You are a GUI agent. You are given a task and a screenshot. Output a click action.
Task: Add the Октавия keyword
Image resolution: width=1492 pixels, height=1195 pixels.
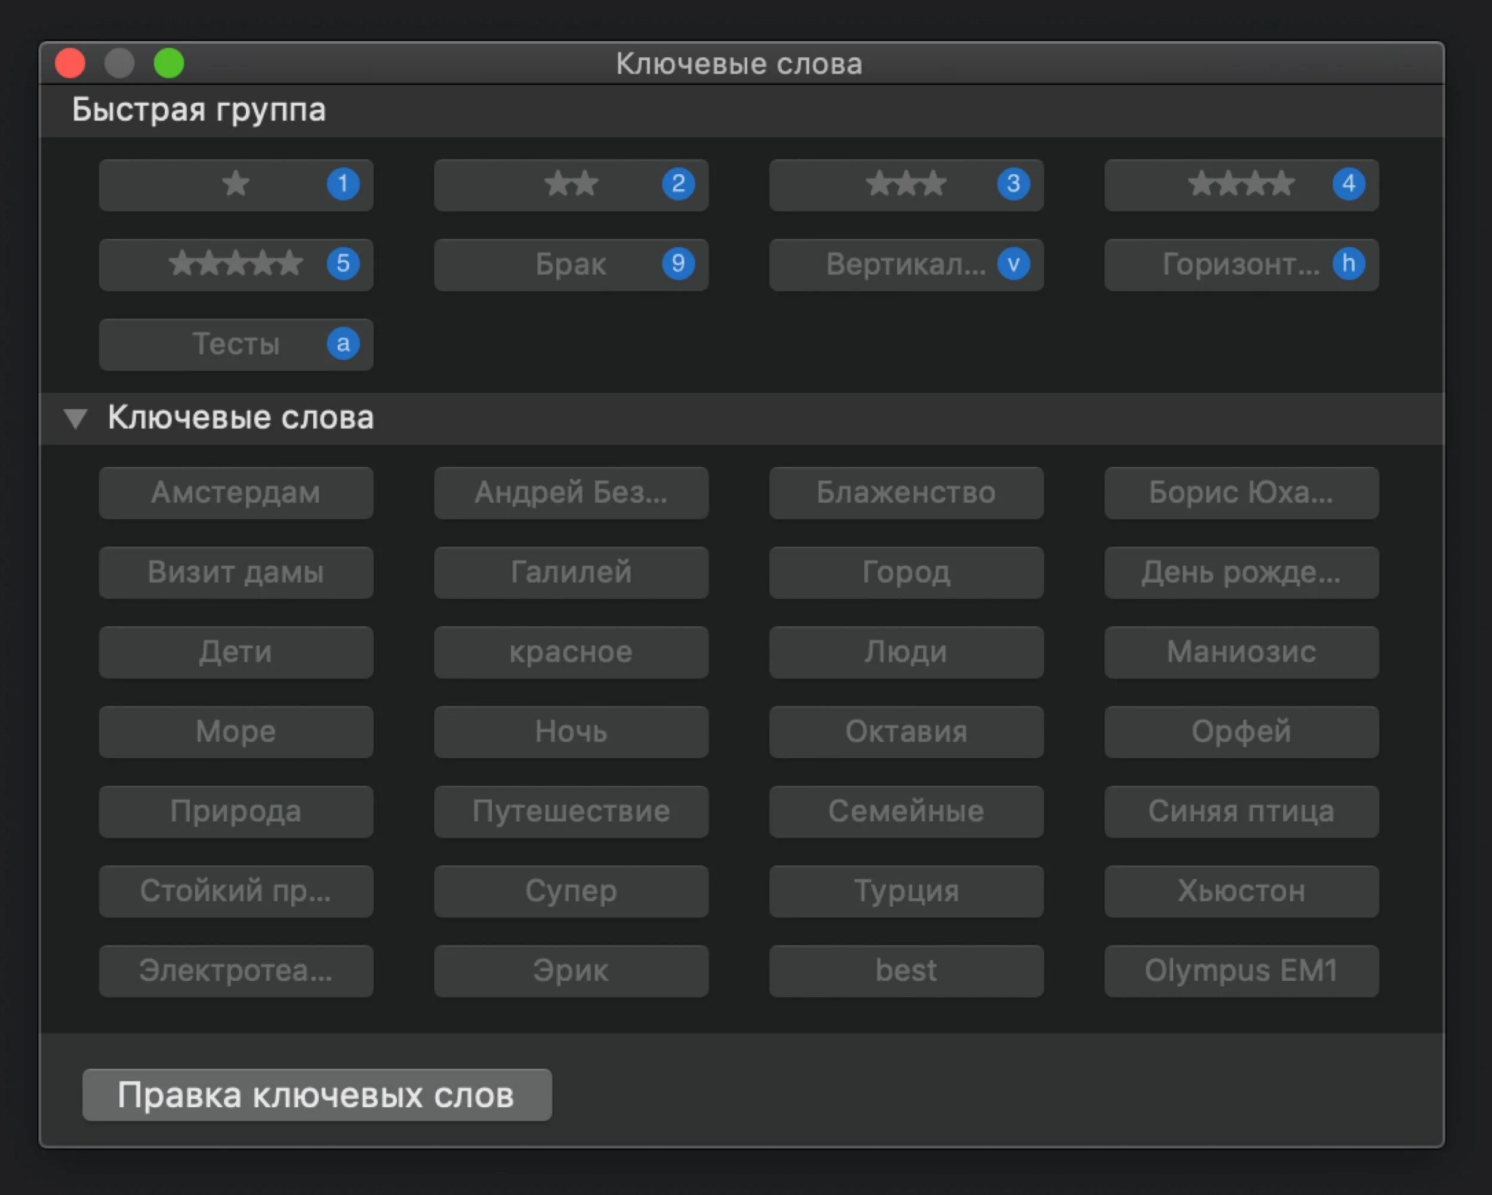point(906,731)
